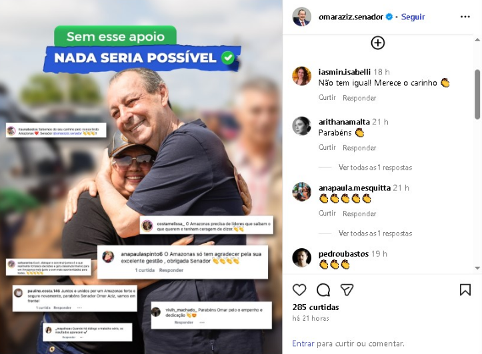Open the comment bubble icon
The width and height of the screenshot is (482, 354).
click(x=323, y=289)
